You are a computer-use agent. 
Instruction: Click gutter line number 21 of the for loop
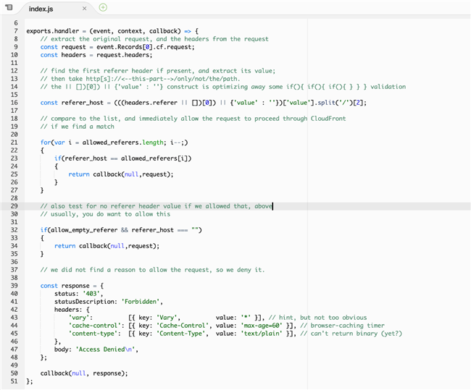(14, 143)
